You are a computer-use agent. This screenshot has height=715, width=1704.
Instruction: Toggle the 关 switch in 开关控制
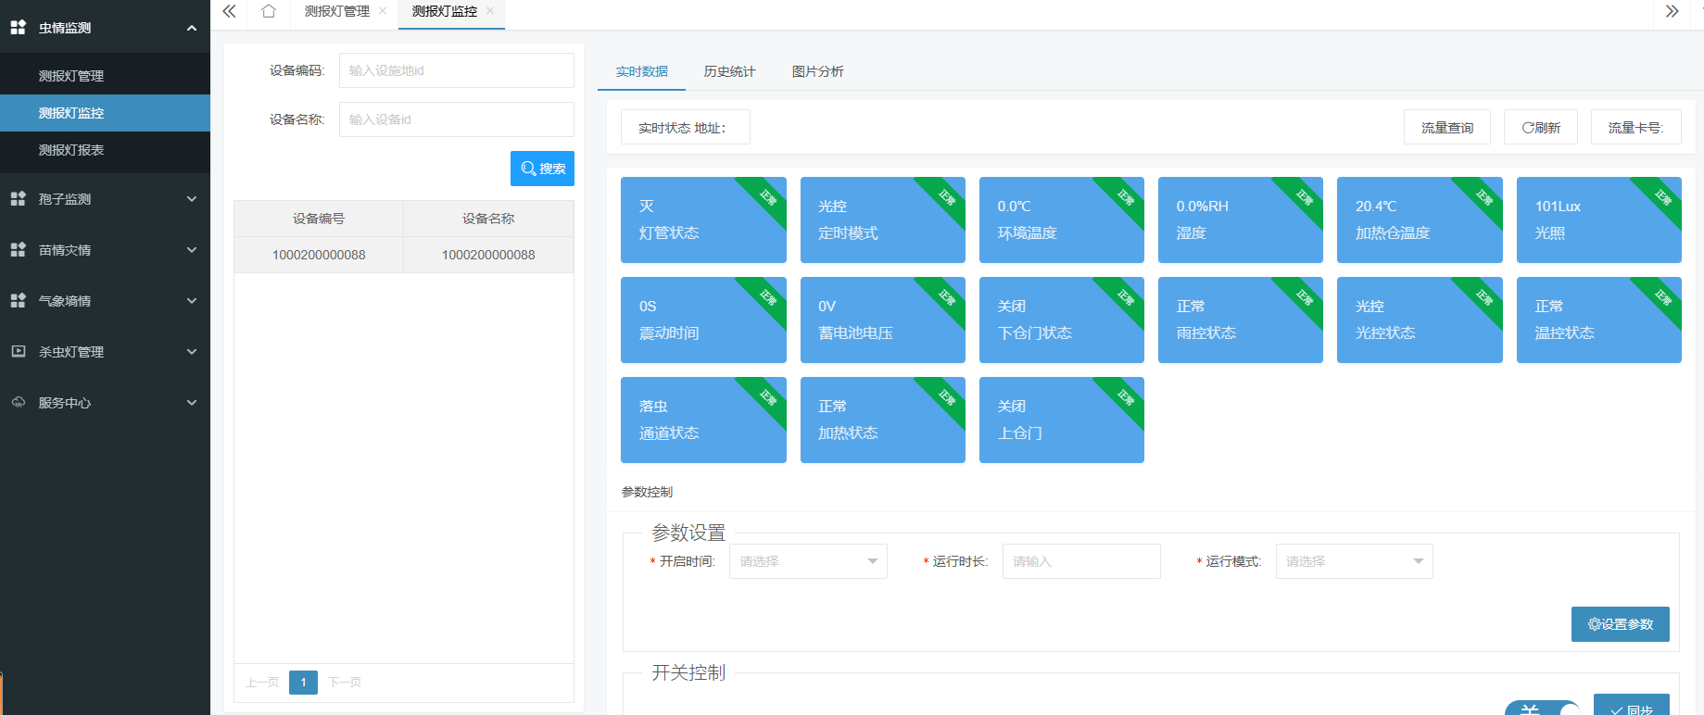[x=1543, y=708]
